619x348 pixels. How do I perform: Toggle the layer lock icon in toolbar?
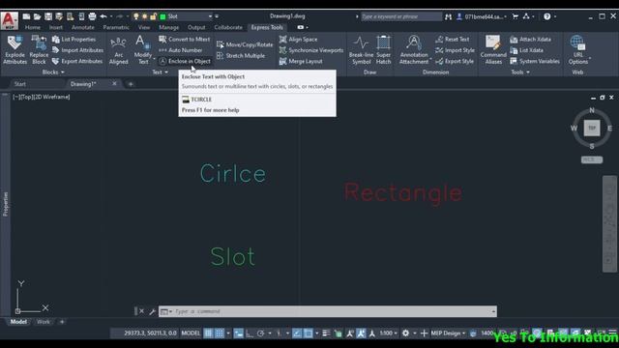click(153, 16)
